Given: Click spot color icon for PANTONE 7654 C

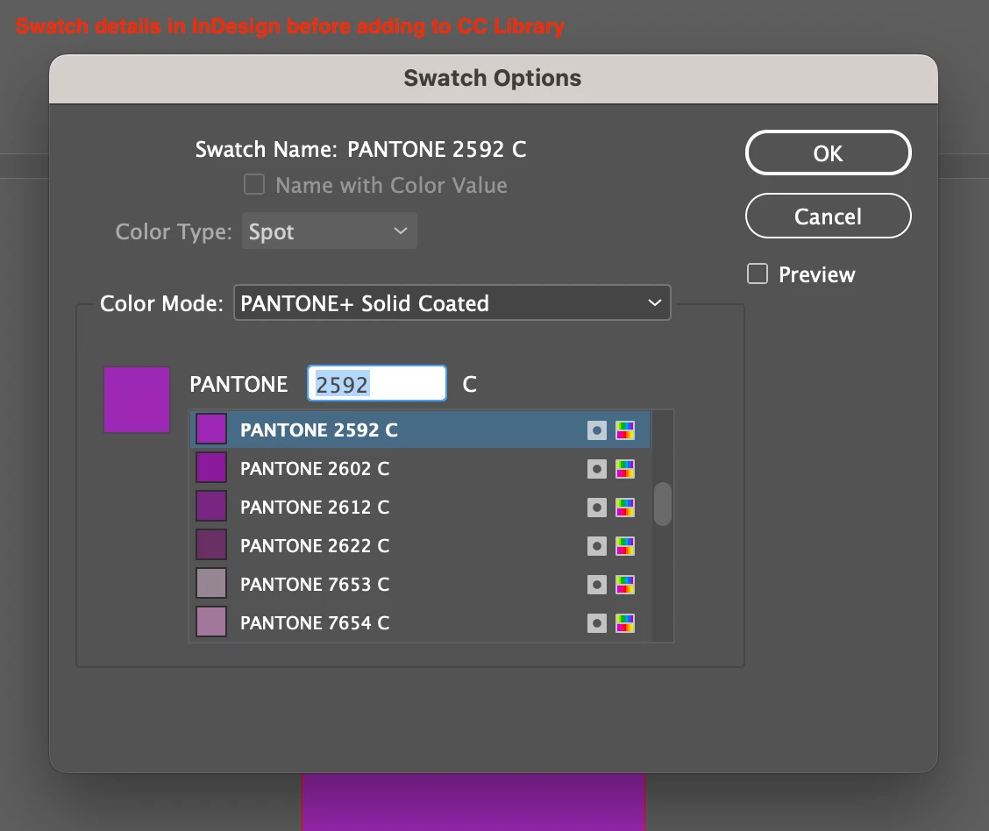Looking at the screenshot, I should click(597, 623).
